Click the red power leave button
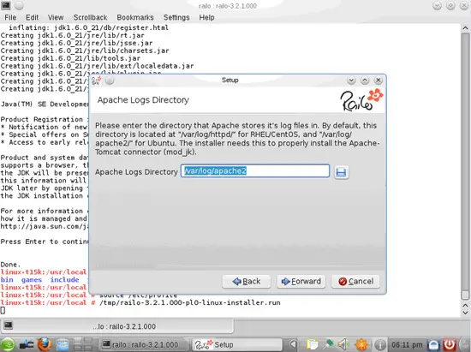Screen dimensions: 471x352 [450, 344]
